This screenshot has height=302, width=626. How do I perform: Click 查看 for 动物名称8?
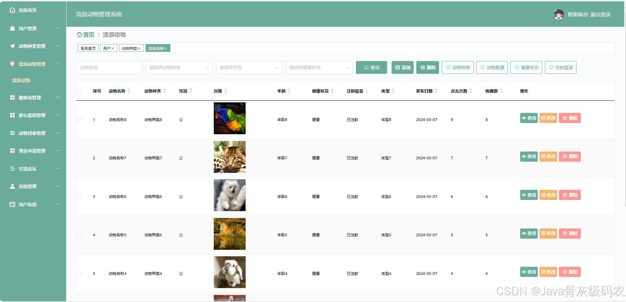[529, 118]
